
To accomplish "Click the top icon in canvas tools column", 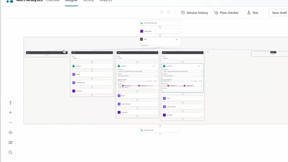I will pos(11,102).
